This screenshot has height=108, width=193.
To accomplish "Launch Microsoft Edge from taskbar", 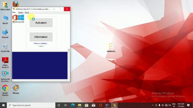I will [x=73, y=105].
